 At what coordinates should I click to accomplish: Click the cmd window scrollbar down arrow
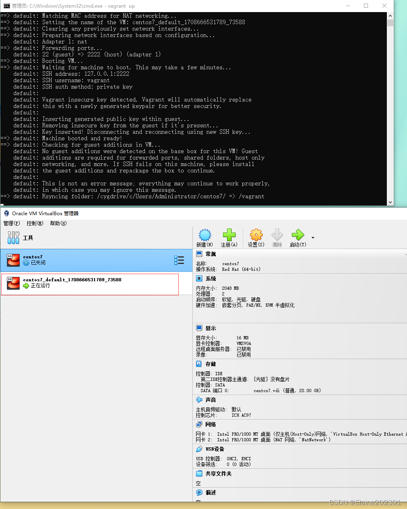click(390, 202)
